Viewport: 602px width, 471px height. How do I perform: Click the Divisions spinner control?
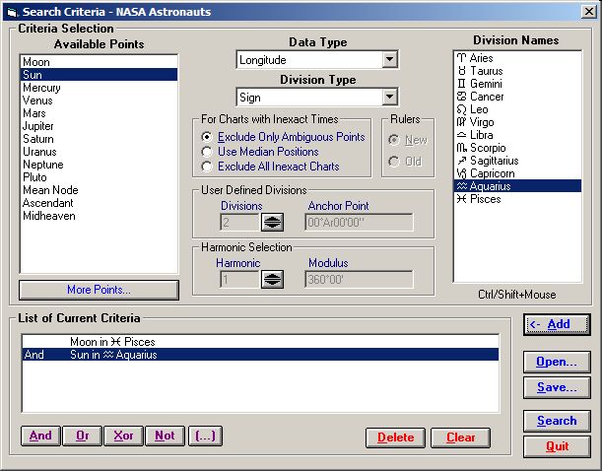tap(272, 223)
